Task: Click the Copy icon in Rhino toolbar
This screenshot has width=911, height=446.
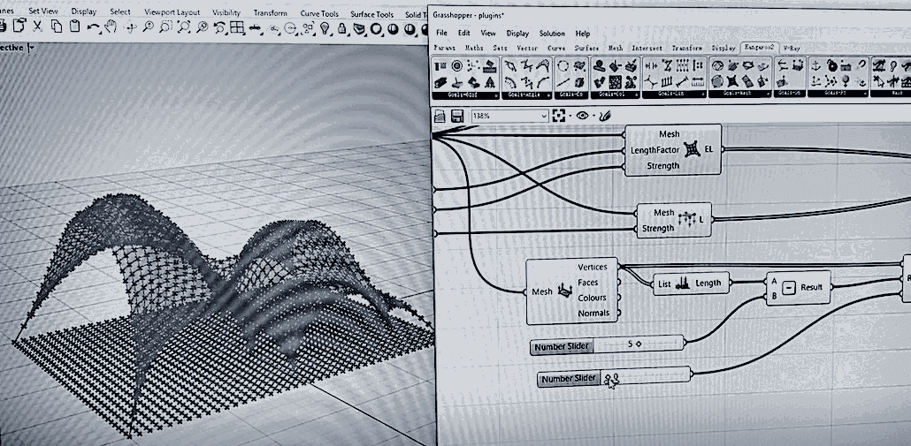Action: [x=57, y=26]
